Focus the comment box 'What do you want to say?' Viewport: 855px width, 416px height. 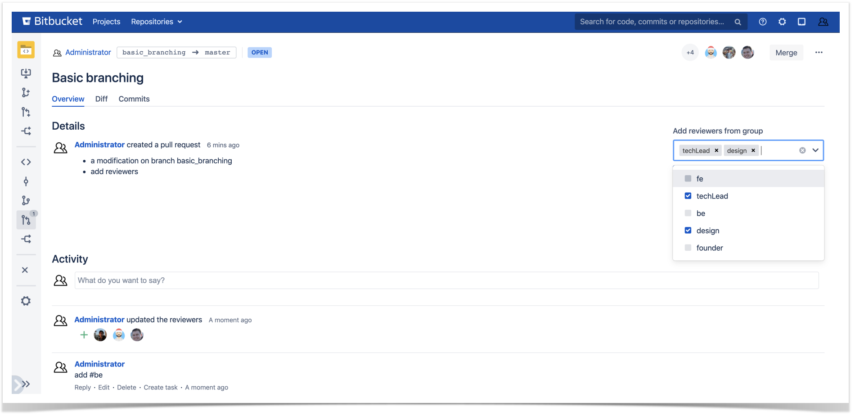(x=446, y=280)
